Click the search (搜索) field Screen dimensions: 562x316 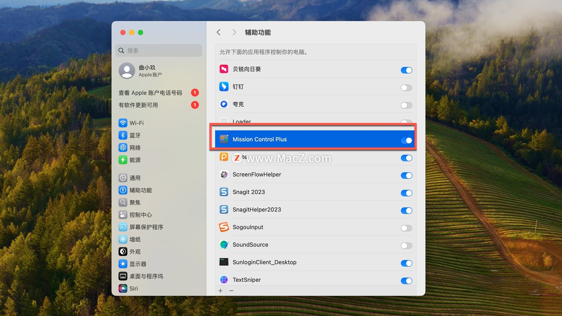pos(159,51)
